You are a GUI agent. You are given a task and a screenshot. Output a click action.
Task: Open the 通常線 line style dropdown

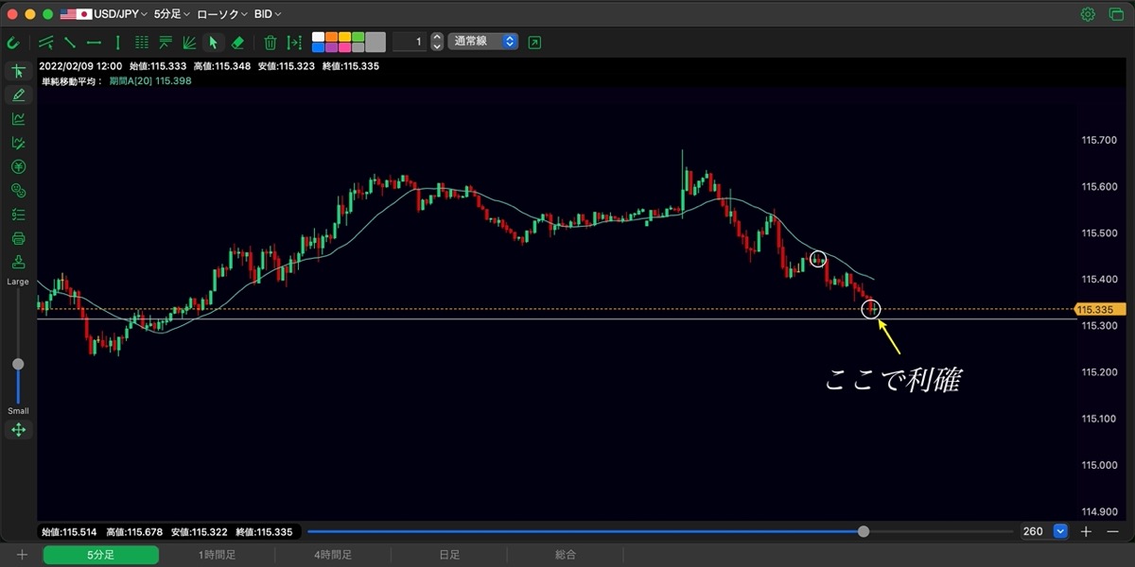click(483, 42)
